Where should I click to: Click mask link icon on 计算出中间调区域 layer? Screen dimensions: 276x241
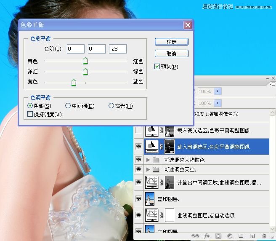click(161, 182)
